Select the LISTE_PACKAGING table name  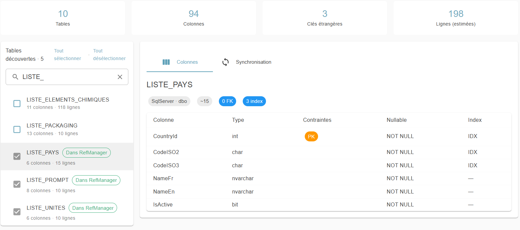tap(52, 125)
